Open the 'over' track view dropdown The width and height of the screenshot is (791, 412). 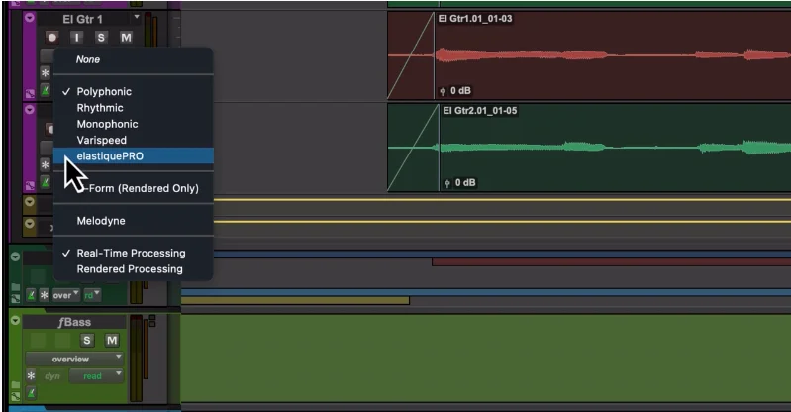coord(66,295)
